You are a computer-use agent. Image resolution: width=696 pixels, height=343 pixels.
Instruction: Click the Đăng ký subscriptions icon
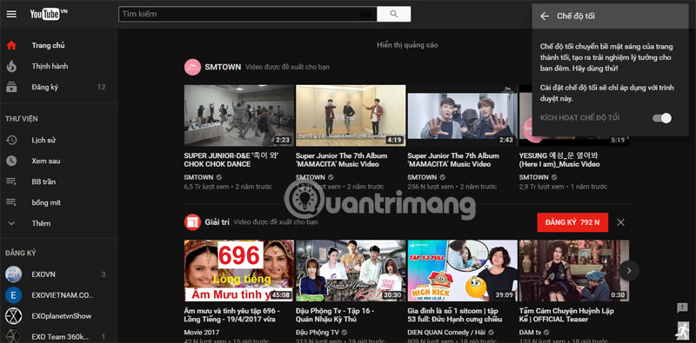point(11,87)
